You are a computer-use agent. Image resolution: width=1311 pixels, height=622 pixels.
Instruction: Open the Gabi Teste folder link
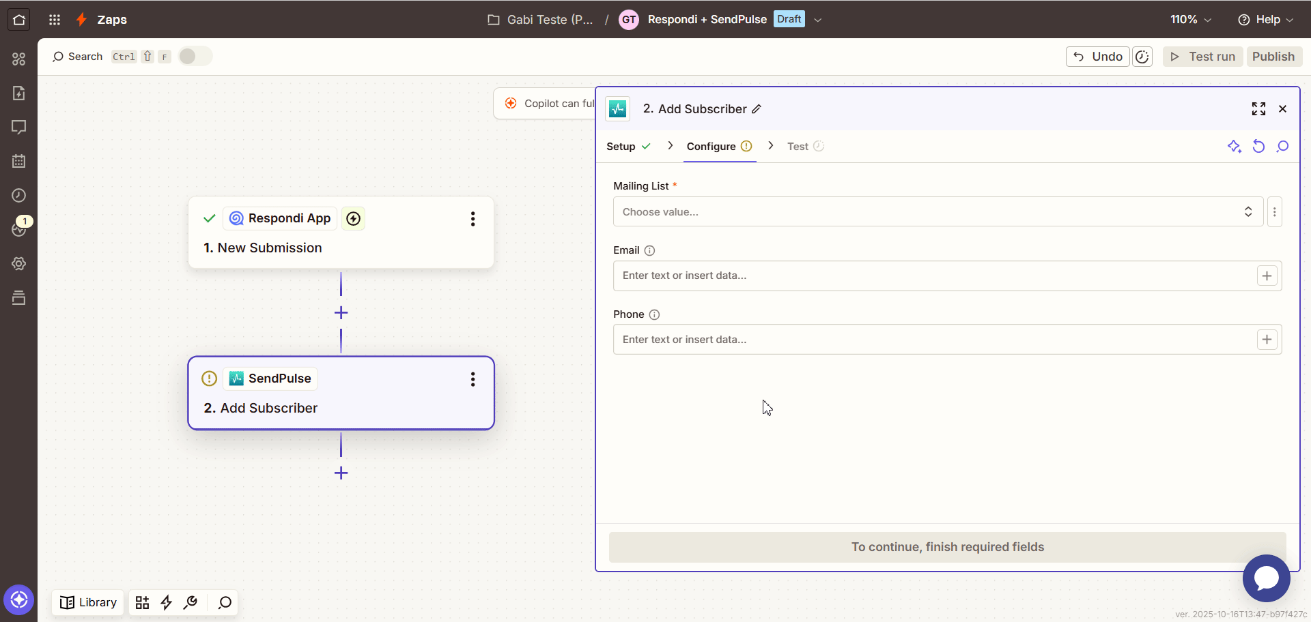tap(540, 20)
